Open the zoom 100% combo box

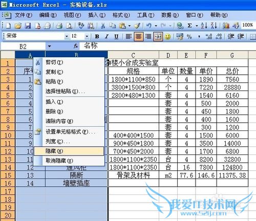(x=248, y=25)
